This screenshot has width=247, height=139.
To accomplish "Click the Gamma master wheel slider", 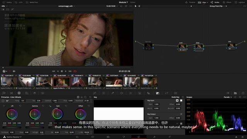I will tap(35, 127).
